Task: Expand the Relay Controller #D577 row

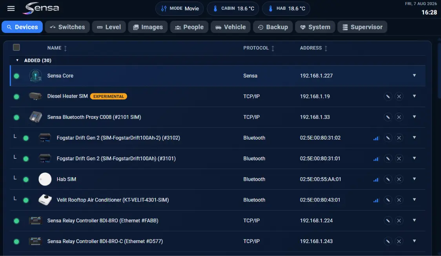Action: (x=414, y=241)
